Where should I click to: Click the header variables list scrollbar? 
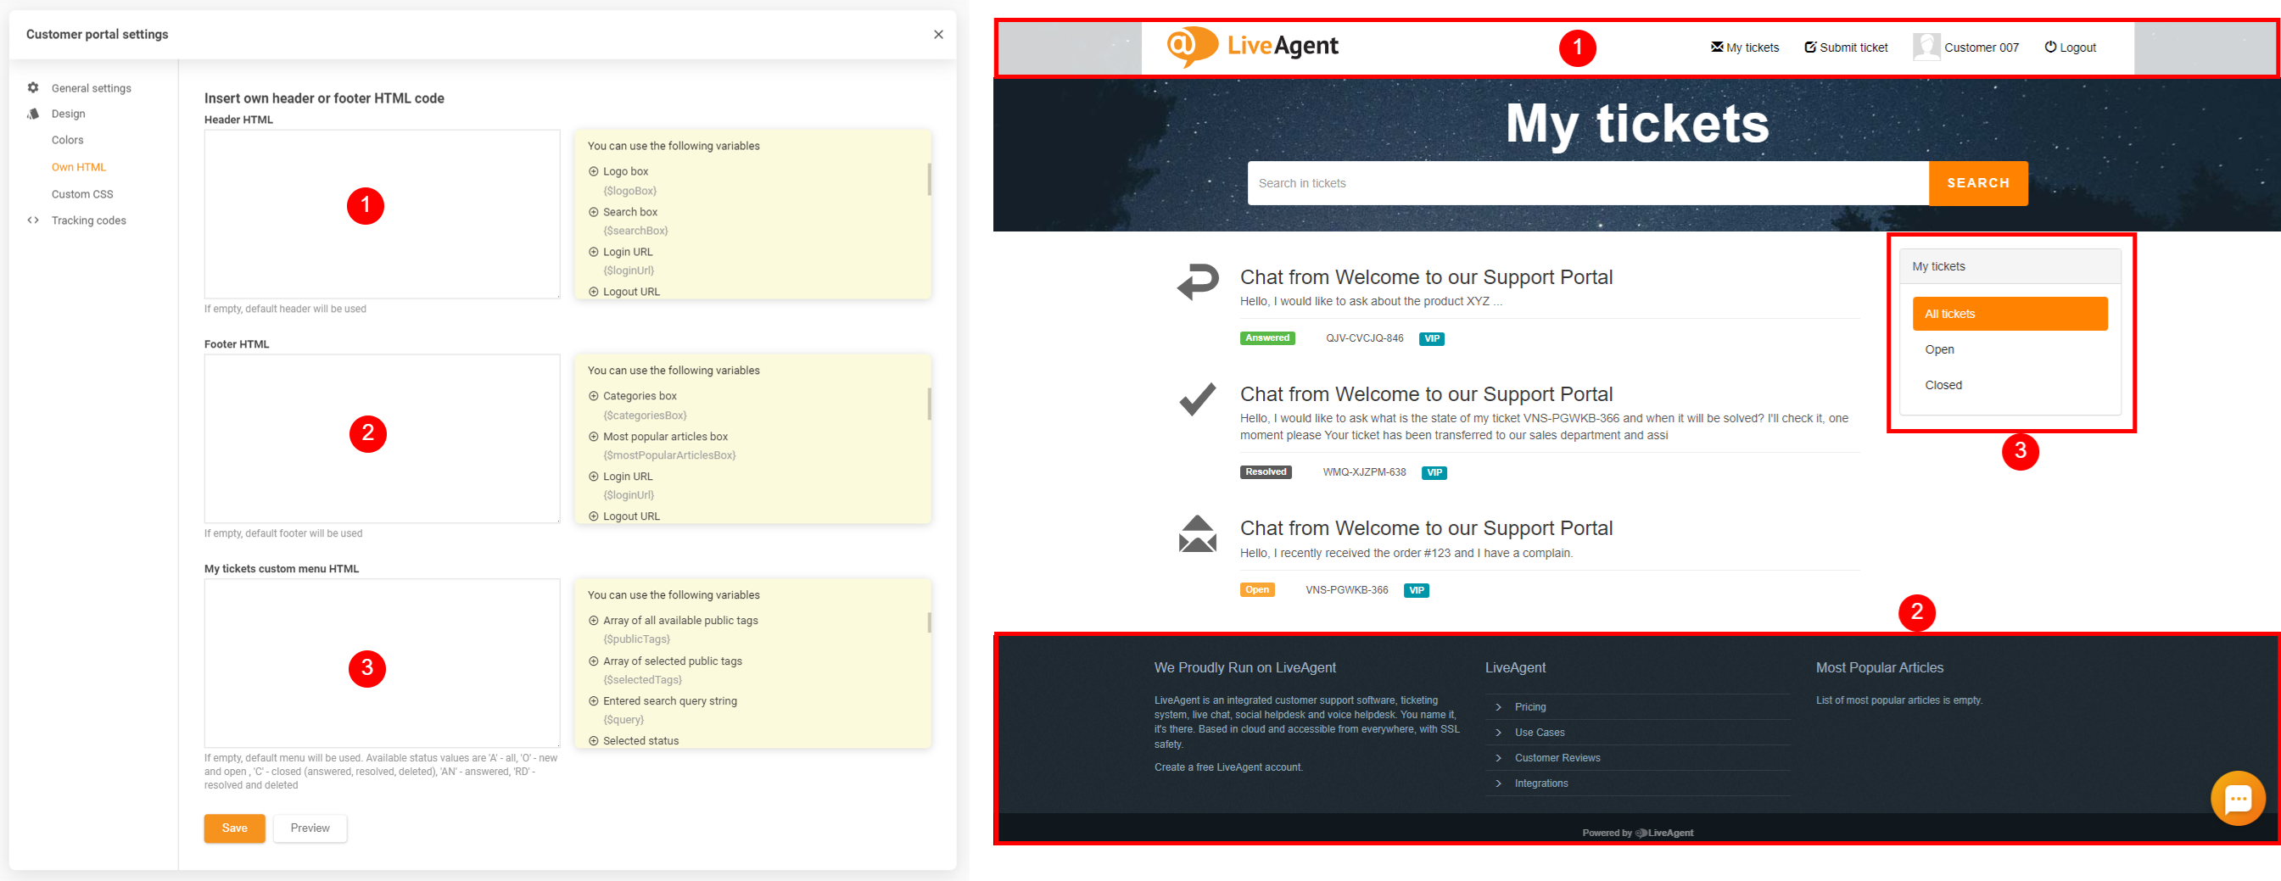click(x=929, y=180)
